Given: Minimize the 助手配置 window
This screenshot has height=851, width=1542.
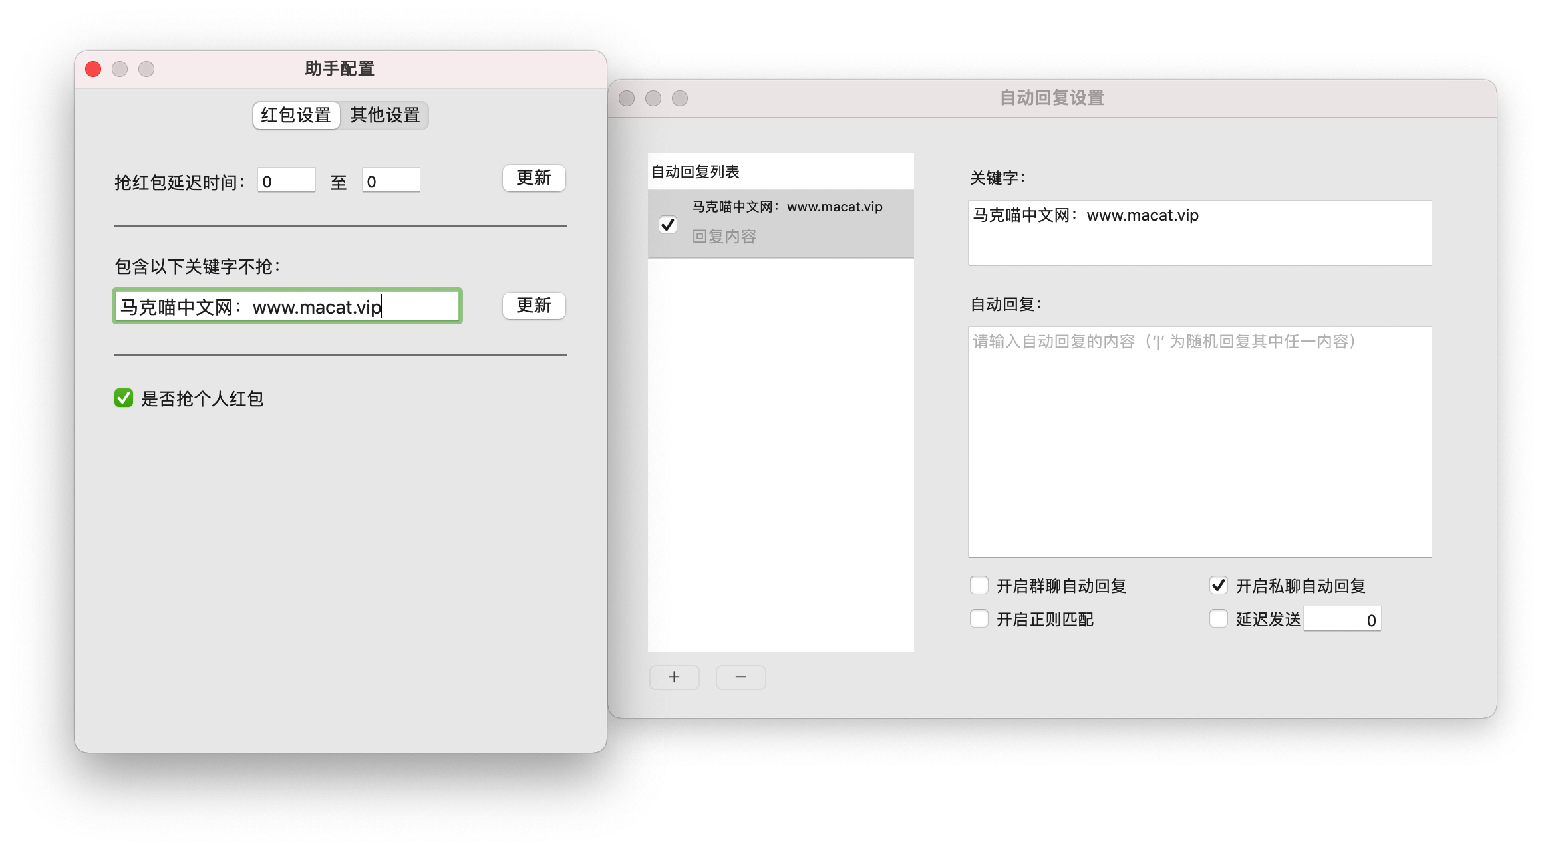Looking at the screenshot, I should click(x=120, y=69).
